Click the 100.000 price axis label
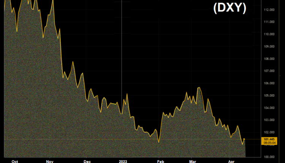The width and height of the screenshot is (285, 163). click(269, 157)
